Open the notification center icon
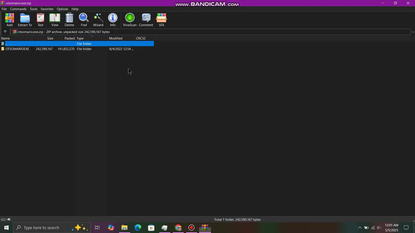Image resolution: width=415 pixels, height=233 pixels. (406, 227)
